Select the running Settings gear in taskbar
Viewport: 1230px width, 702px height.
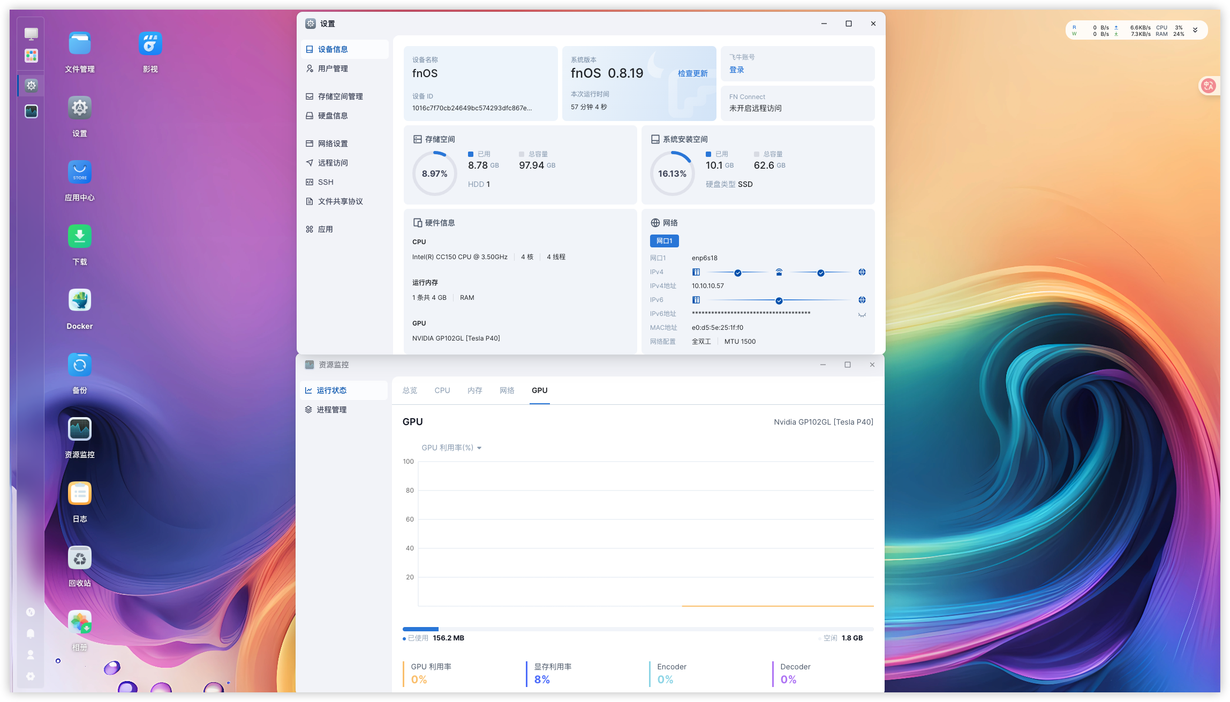point(31,85)
